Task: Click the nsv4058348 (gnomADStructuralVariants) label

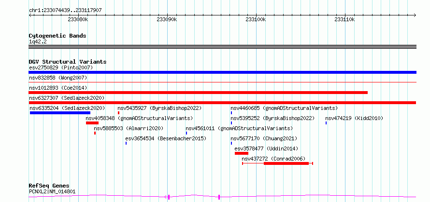Action: (139, 118)
